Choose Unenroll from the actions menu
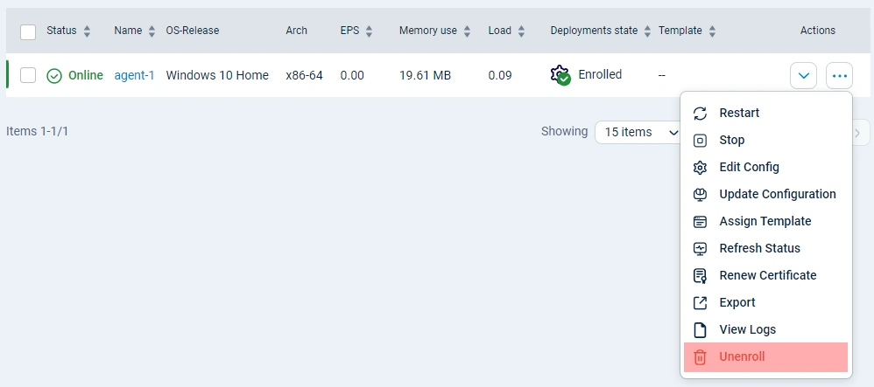Screen dimensions: 874x387 coord(742,357)
